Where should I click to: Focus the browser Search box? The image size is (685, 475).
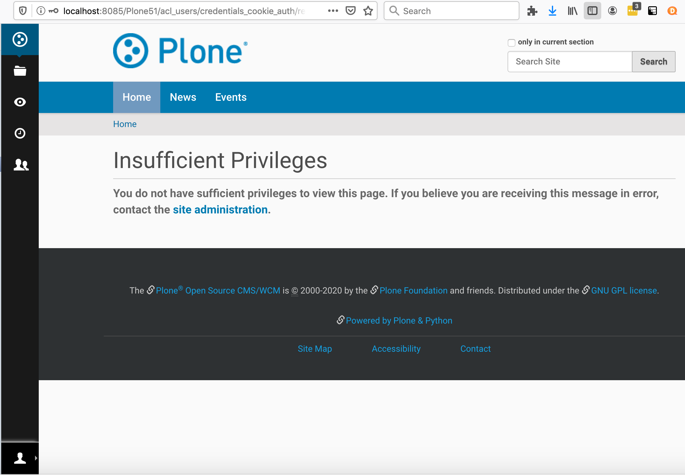tap(451, 11)
